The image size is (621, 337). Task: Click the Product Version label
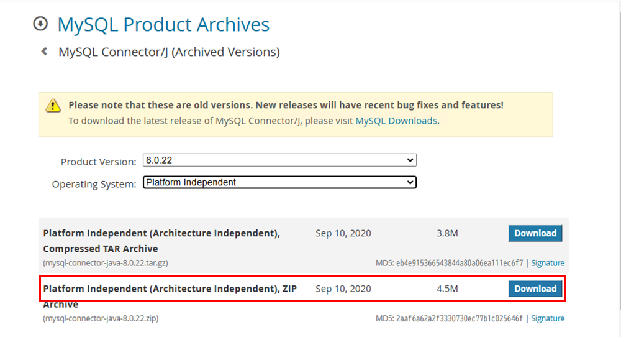coord(98,162)
